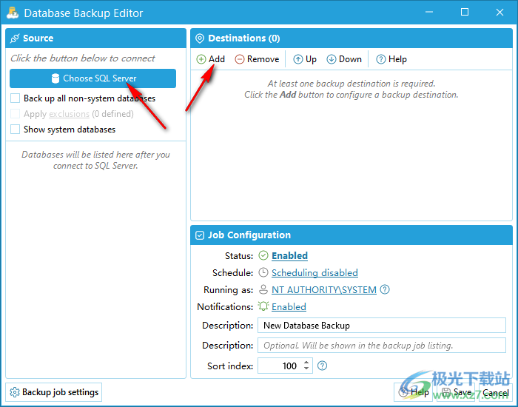Screen dimensions: 518x407
Task: Open Backup job settings gear button
Action: point(53,392)
